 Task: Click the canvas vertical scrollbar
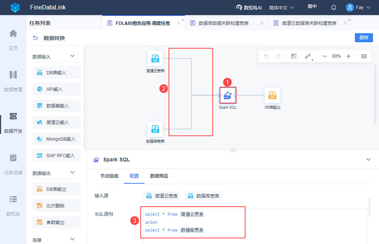[x=375, y=94]
